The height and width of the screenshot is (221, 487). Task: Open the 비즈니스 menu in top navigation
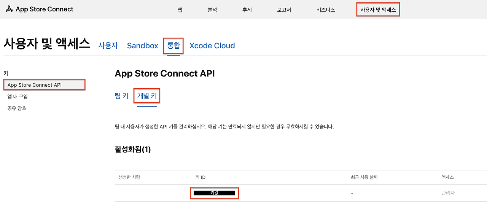click(x=326, y=10)
